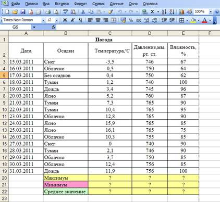Click the G5 Name Box field
Screen dimensions: 220x202
[x=16, y=27]
